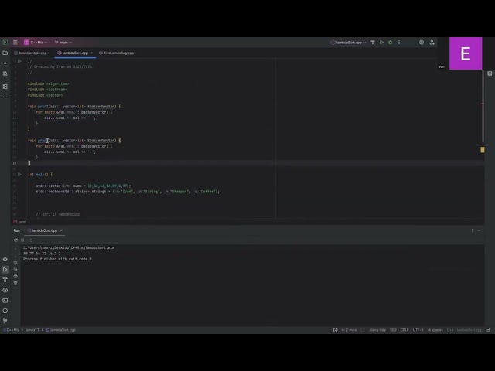Open the Project tool window folder icon
Image resolution: width=495 pixels, height=371 pixels.
5,53
